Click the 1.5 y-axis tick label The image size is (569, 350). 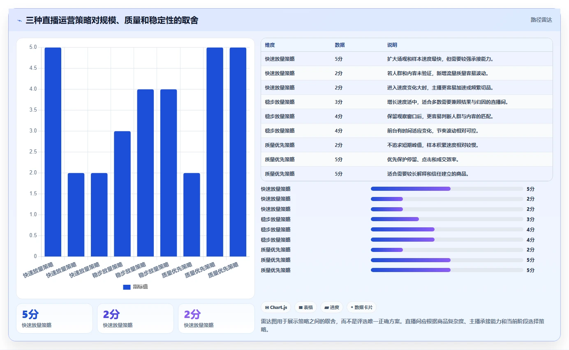click(x=33, y=194)
